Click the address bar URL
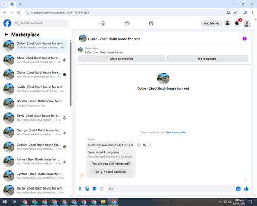257x206 pixels. pos(60,13)
